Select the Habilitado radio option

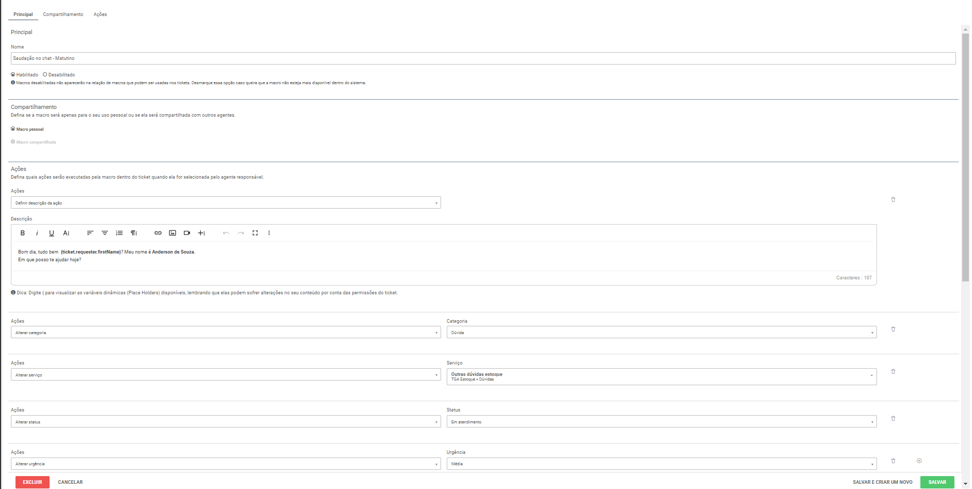tap(13, 74)
